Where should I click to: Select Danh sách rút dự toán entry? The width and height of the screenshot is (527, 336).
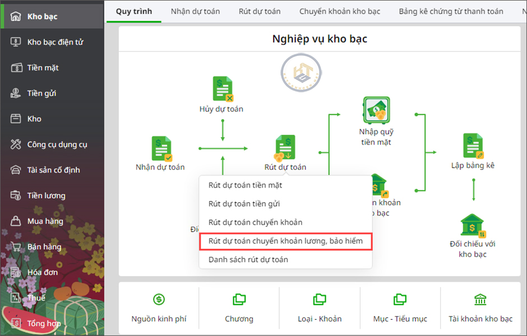(248, 260)
